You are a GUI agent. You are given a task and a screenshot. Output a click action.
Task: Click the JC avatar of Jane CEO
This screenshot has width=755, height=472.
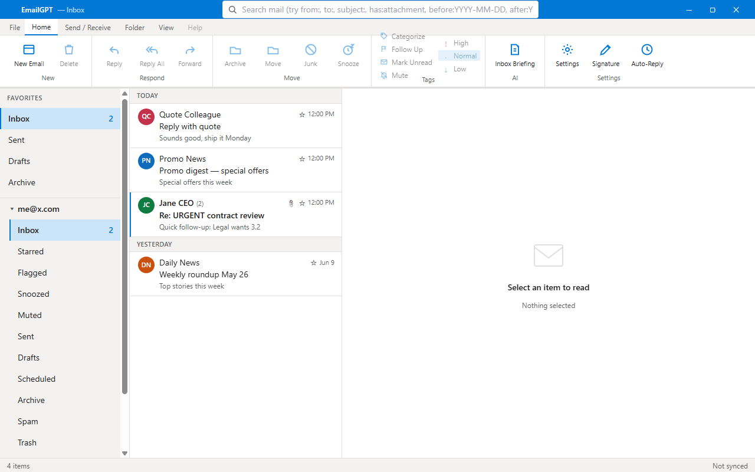146,205
